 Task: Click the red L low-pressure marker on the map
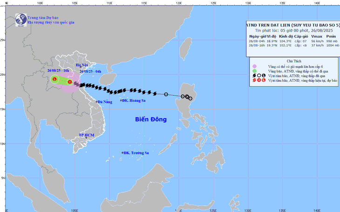point(54,79)
